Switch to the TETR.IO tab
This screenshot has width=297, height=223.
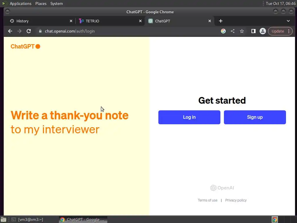coord(110,21)
